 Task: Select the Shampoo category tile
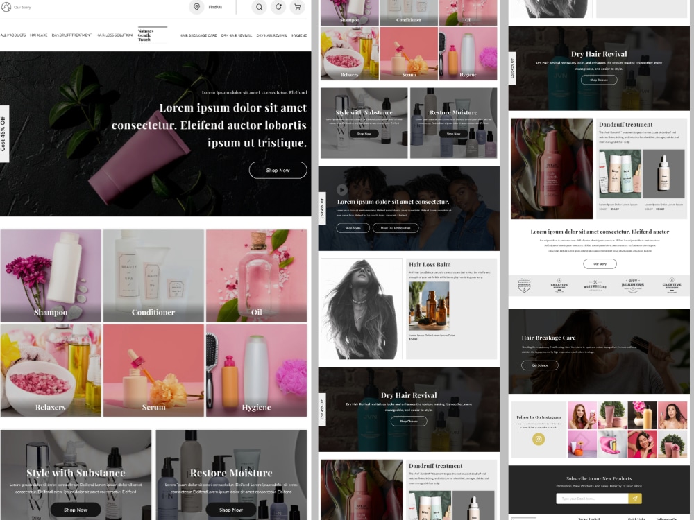[51, 275]
